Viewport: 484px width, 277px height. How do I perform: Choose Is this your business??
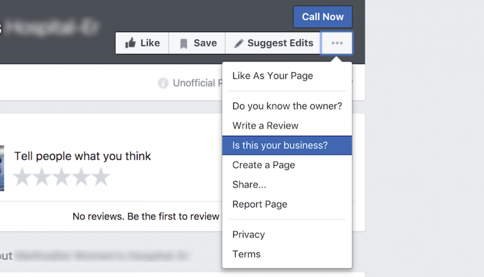pos(287,145)
